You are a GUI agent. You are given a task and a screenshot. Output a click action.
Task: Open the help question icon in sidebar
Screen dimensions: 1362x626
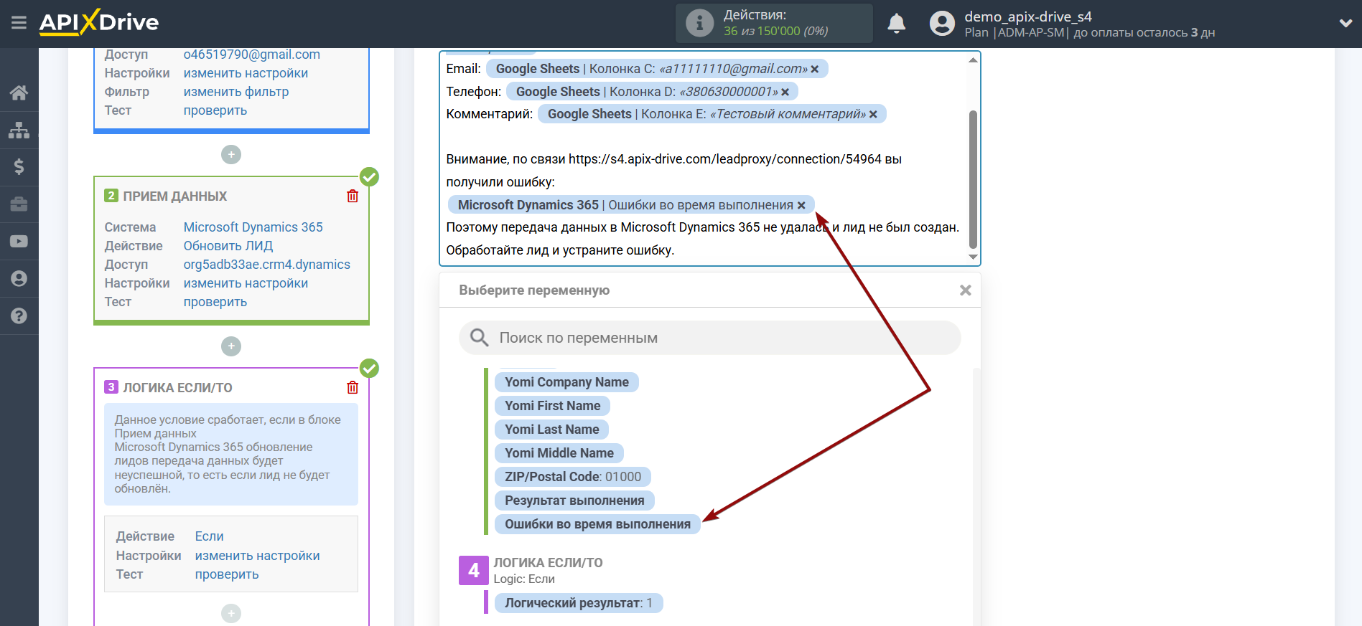click(x=19, y=316)
